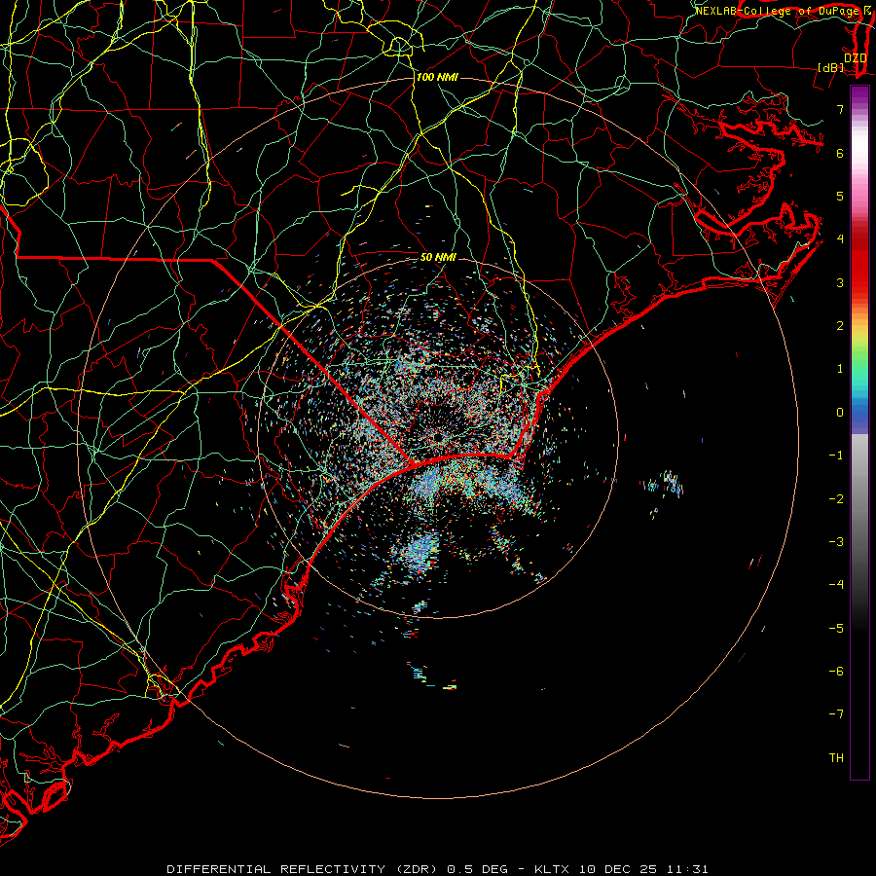The height and width of the screenshot is (876, 876).
Task: Click the "-6" value on color scale
Action: pyautogui.click(x=836, y=672)
